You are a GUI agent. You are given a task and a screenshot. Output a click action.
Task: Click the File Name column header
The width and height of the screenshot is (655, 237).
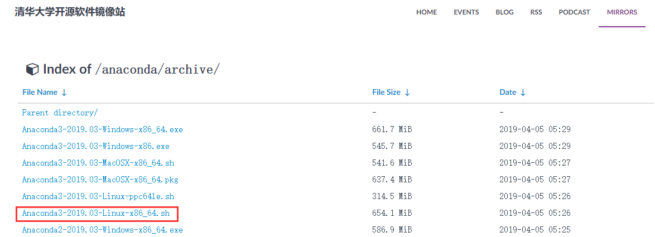pos(40,92)
